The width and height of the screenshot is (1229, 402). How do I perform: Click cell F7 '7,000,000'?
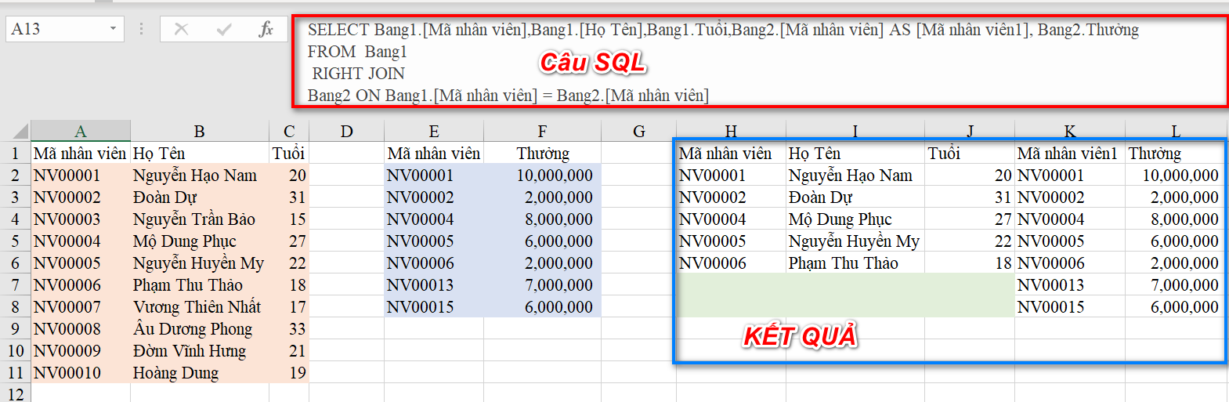click(x=542, y=284)
